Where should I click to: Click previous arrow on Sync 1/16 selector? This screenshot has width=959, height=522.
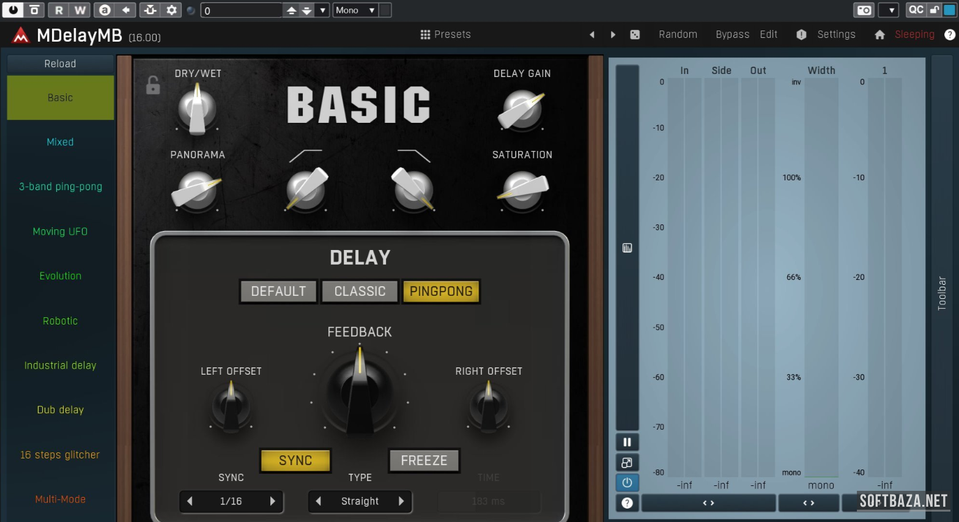pyautogui.click(x=190, y=501)
